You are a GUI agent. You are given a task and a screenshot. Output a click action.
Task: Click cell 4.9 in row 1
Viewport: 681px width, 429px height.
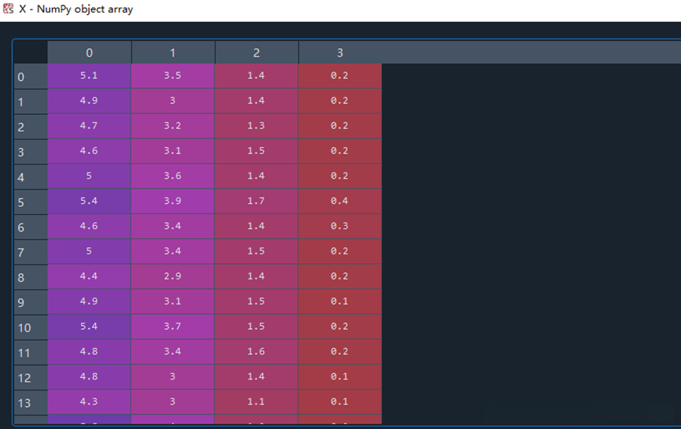[x=89, y=102]
